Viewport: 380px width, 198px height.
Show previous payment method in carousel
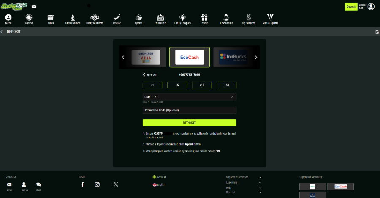tap(123, 58)
